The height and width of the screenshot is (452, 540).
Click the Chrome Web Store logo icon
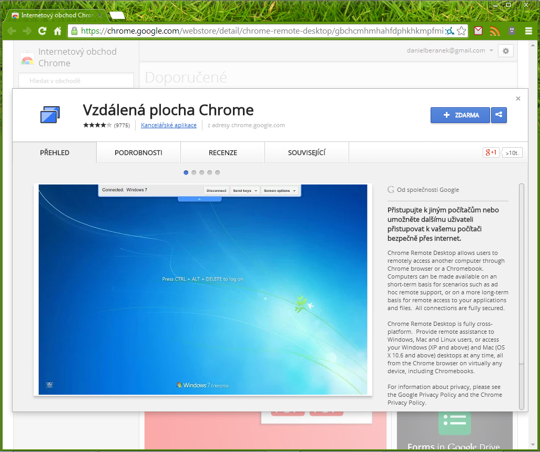click(x=27, y=58)
